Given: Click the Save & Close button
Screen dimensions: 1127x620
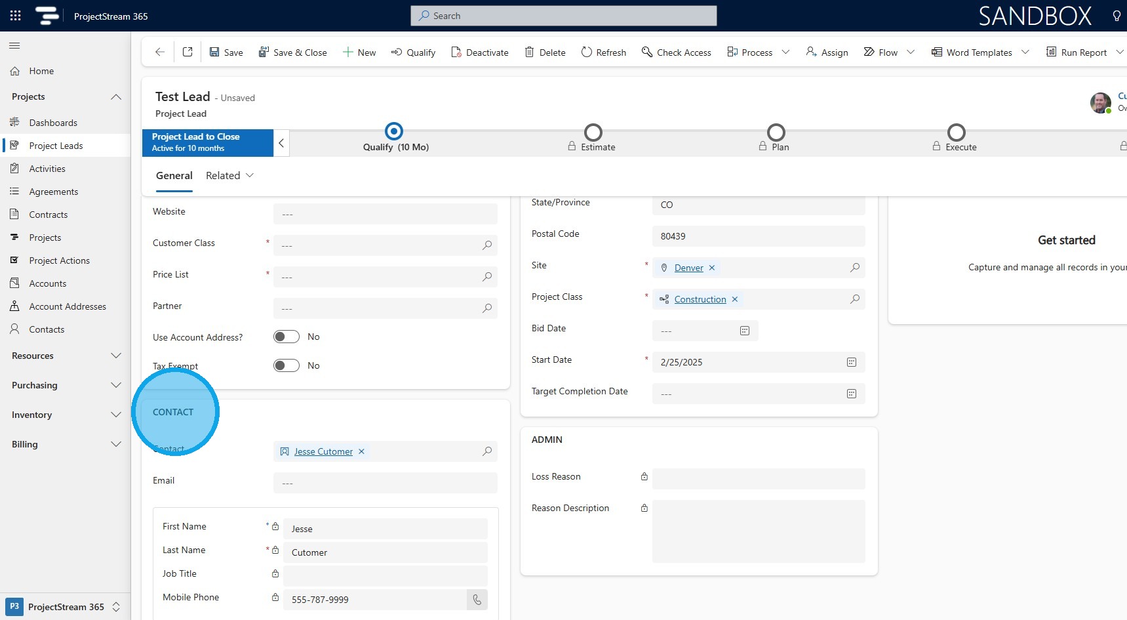Looking at the screenshot, I should [292, 52].
